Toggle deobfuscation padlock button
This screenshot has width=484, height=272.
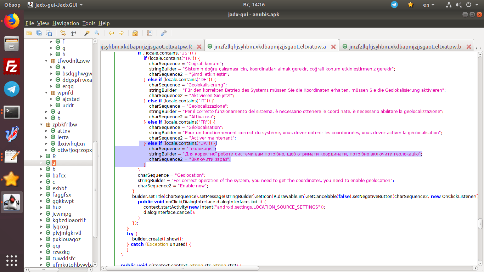pos(135,33)
